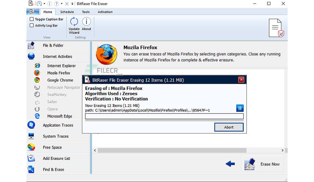Click the Microsoft Edge icon
This screenshot has width=314, height=182.
tap(37, 116)
